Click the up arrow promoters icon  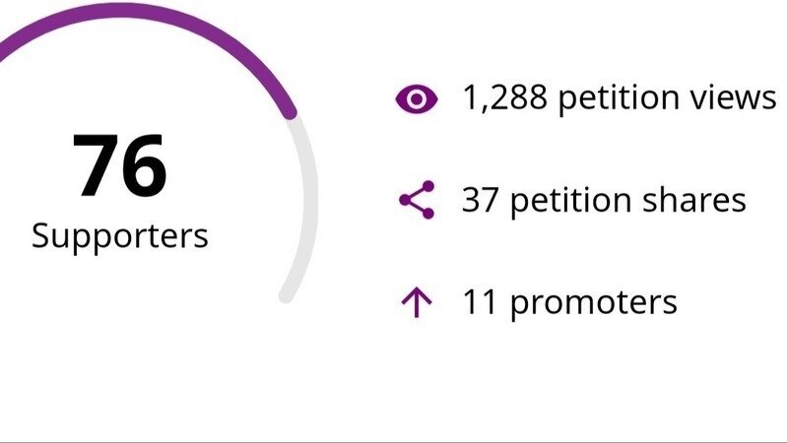click(416, 302)
